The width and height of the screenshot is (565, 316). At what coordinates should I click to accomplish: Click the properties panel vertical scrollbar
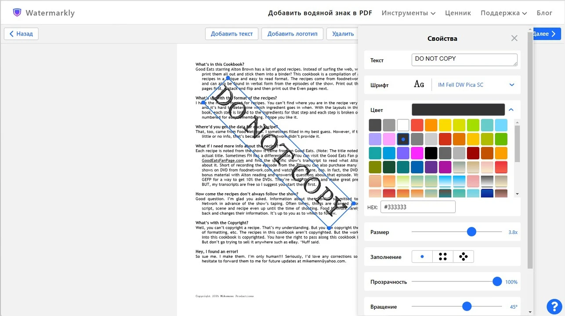(530, 149)
